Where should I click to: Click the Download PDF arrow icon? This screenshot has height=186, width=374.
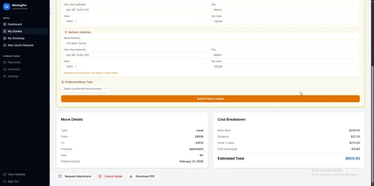(x=131, y=176)
